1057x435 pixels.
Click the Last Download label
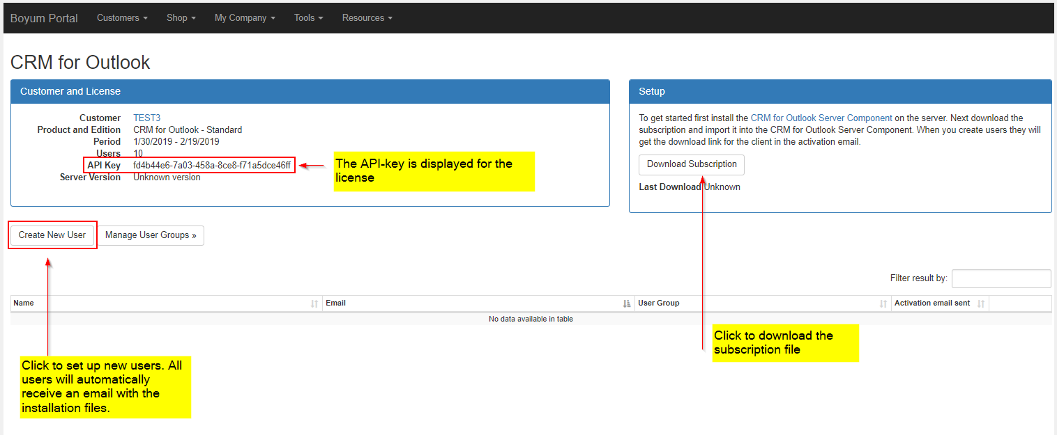click(670, 187)
